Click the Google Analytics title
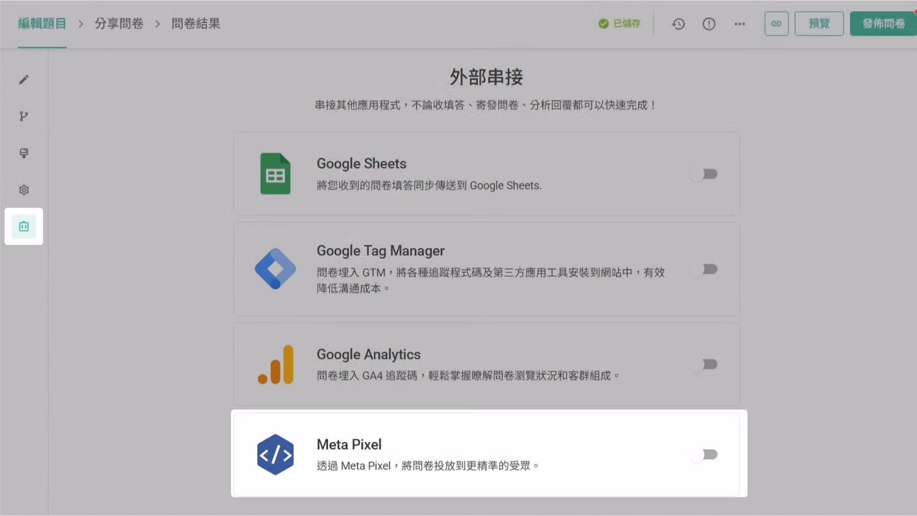 pos(369,355)
